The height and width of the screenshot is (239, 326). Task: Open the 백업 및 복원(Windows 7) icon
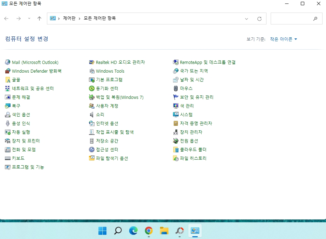click(x=91, y=97)
